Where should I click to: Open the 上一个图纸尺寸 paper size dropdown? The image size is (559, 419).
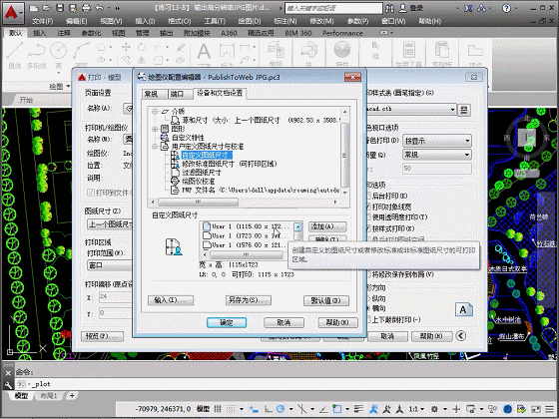click(110, 224)
